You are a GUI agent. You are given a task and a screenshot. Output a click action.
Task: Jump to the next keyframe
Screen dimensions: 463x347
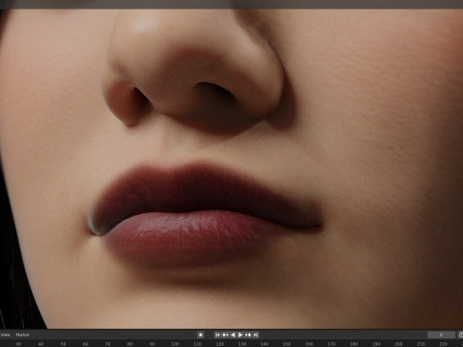tap(248, 334)
